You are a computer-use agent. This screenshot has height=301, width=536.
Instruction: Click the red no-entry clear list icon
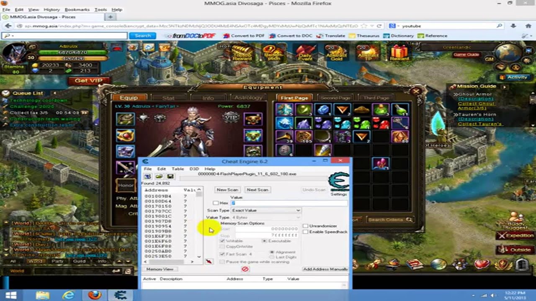click(245, 269)
